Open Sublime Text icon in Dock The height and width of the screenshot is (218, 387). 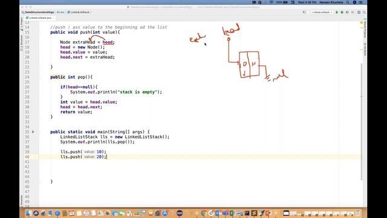pos(254,213)
